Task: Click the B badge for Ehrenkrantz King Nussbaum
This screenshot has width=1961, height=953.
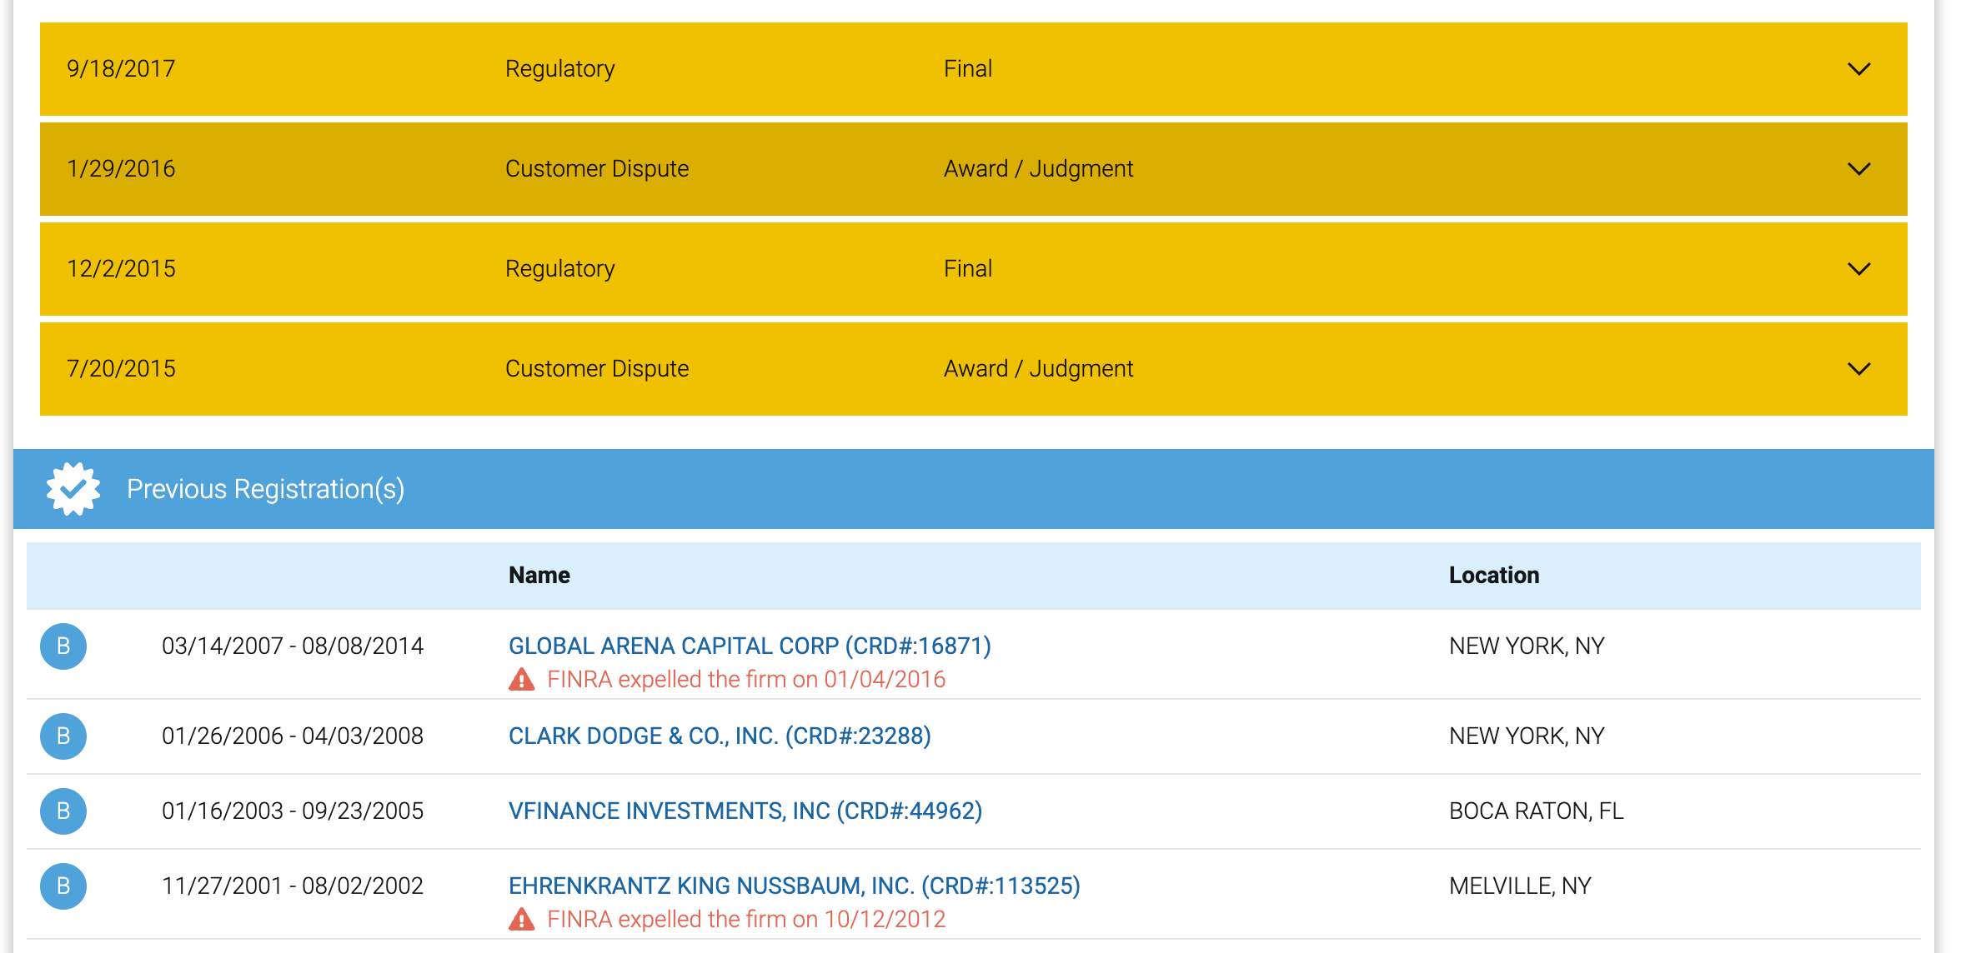Action: 63,886
